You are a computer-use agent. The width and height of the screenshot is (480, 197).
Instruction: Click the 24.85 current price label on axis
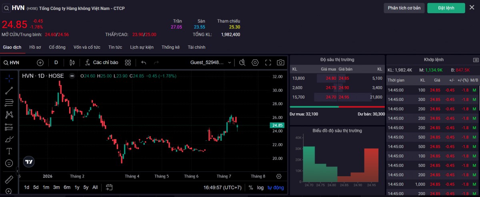[277, 125]
